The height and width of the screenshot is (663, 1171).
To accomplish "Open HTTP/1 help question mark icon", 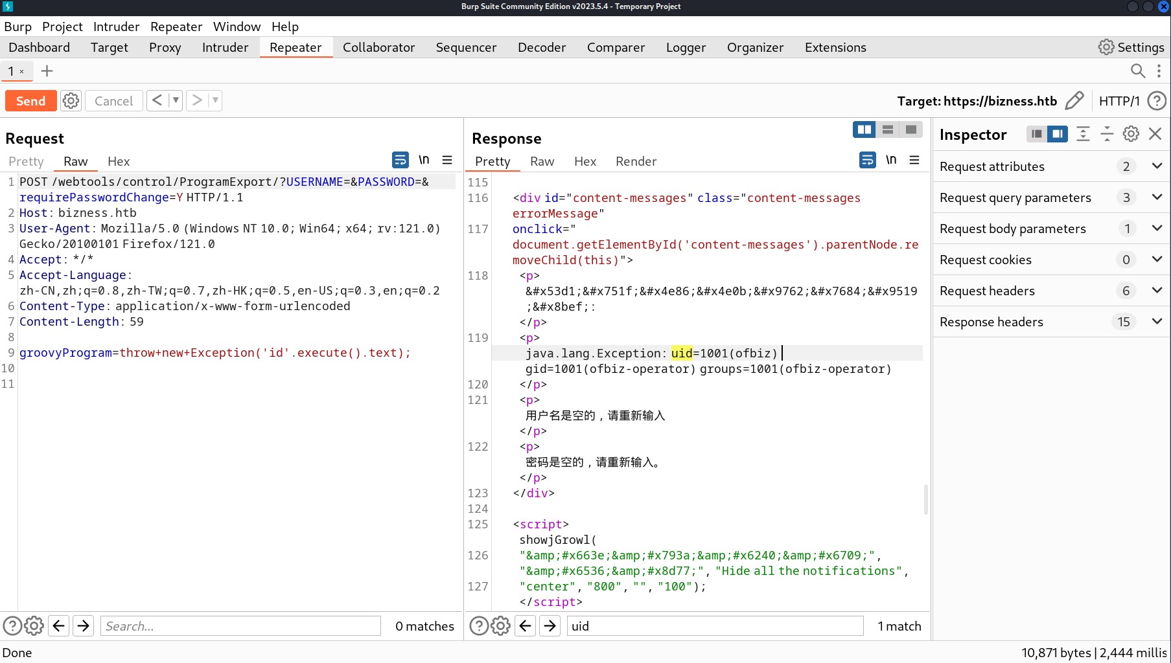I will (x=1156, y=101).
